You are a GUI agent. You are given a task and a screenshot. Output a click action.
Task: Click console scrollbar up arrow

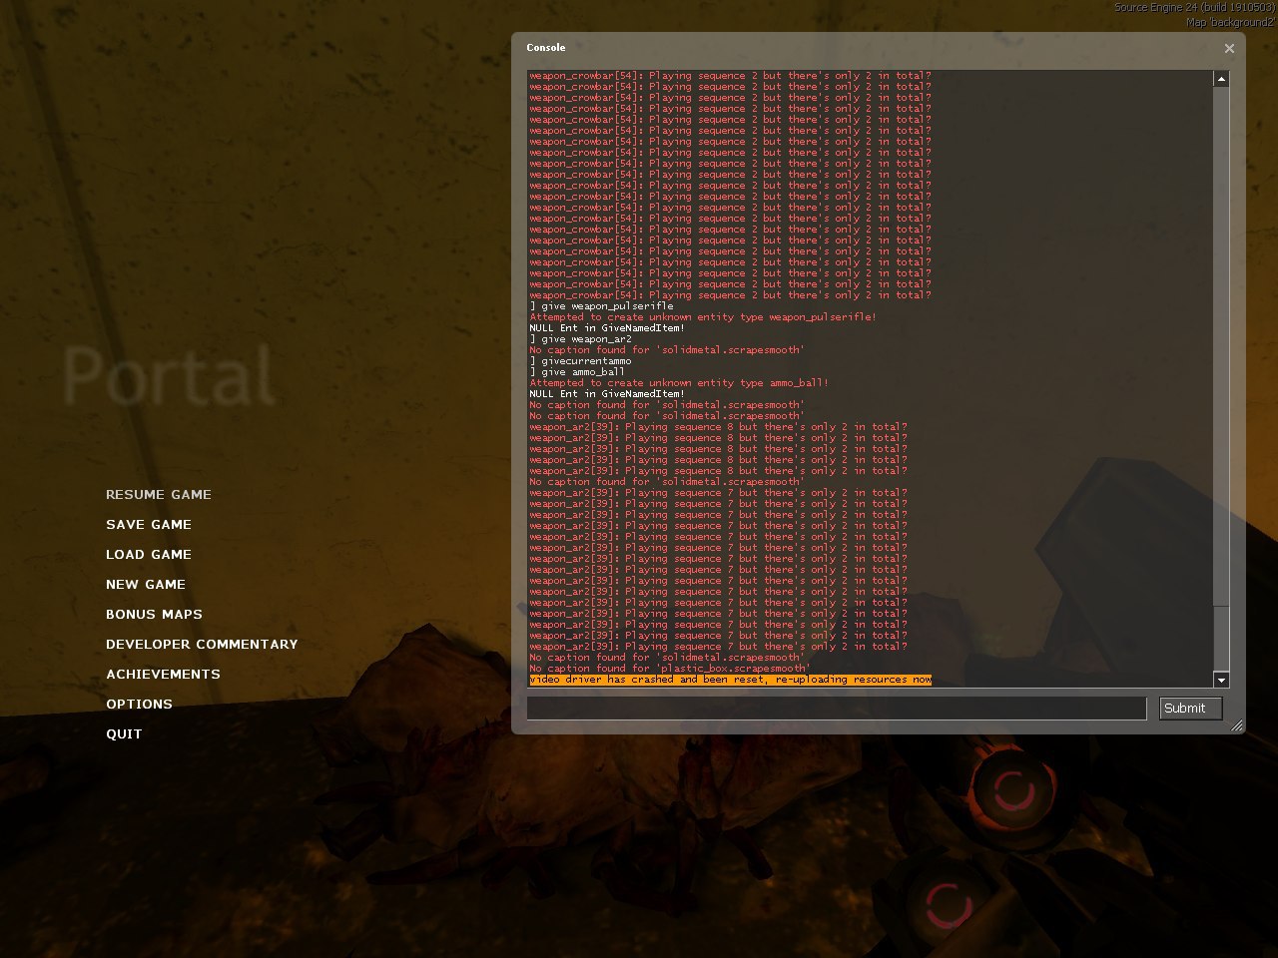coord(1221,79)
